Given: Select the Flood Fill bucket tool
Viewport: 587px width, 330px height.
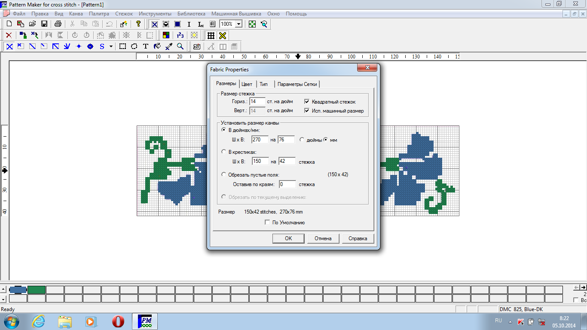Looking at the screenshot, I should click(157, 46).
